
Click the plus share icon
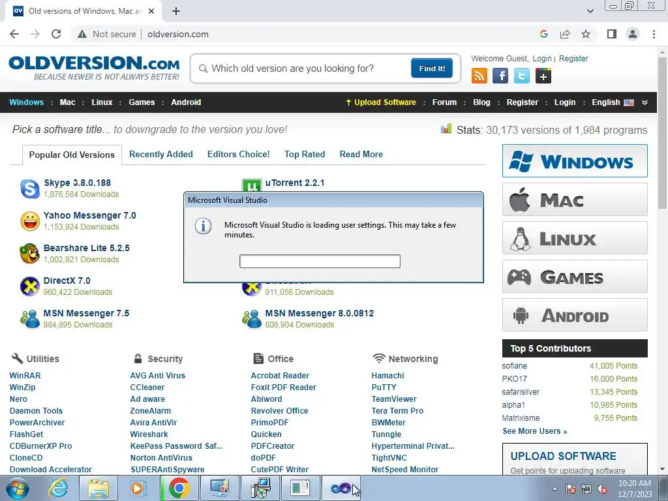click(543, 76)
